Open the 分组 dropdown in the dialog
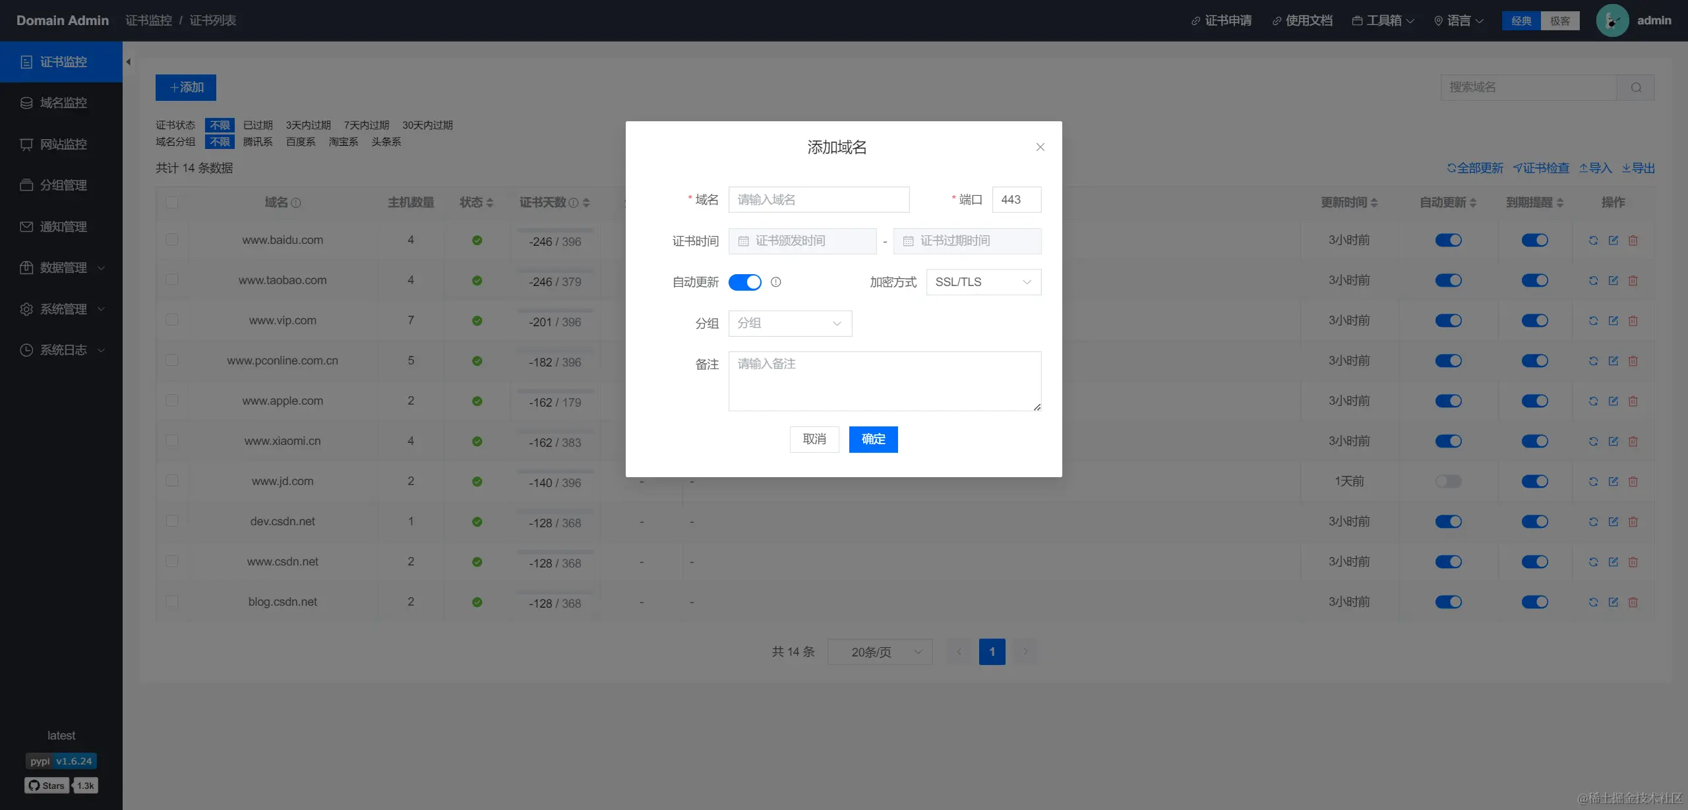Viewport: 1688px width, 810px height. pos(790,324)
